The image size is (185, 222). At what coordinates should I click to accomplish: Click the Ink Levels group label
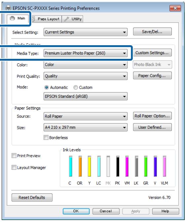(x=71, y=150)
